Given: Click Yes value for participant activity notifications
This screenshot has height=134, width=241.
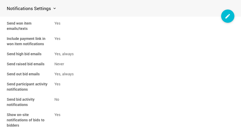Looking at the screenshot, I should pyautogui.click(x=57, y=84).
